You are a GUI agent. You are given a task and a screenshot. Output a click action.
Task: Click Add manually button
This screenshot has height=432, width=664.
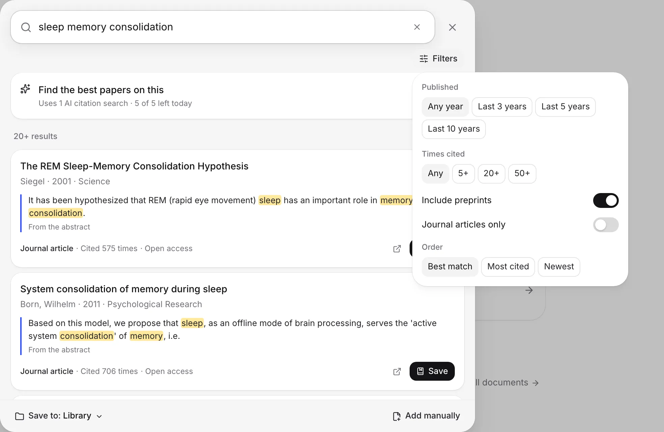[x=426, y=416]
